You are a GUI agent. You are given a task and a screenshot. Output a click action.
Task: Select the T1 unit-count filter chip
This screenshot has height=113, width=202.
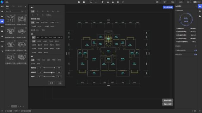tap(38, 11)
